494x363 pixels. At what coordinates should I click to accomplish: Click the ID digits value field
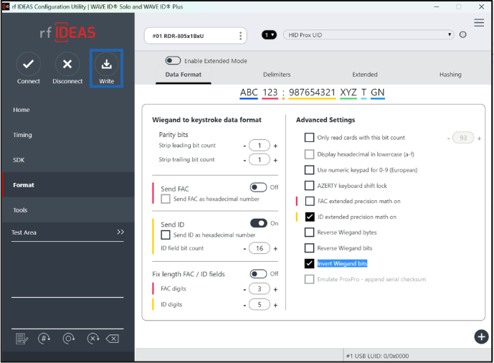coord(260,304)
